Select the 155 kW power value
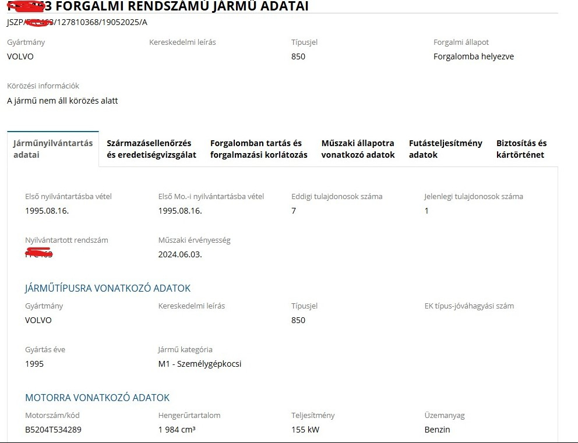The image size is (578, 443). [305, 430]
